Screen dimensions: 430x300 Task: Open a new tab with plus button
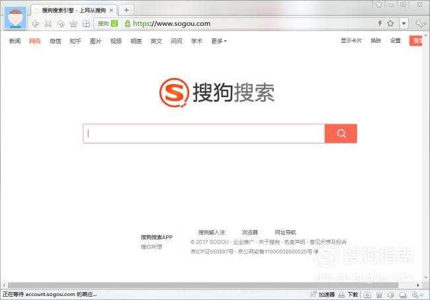click(x=126, y=11)
